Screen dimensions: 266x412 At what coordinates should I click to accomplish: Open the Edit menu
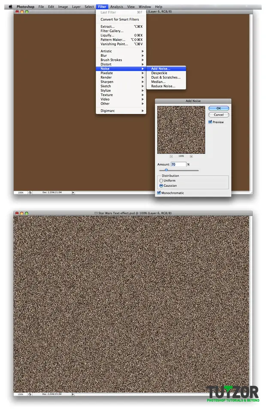tap(51, 6)
